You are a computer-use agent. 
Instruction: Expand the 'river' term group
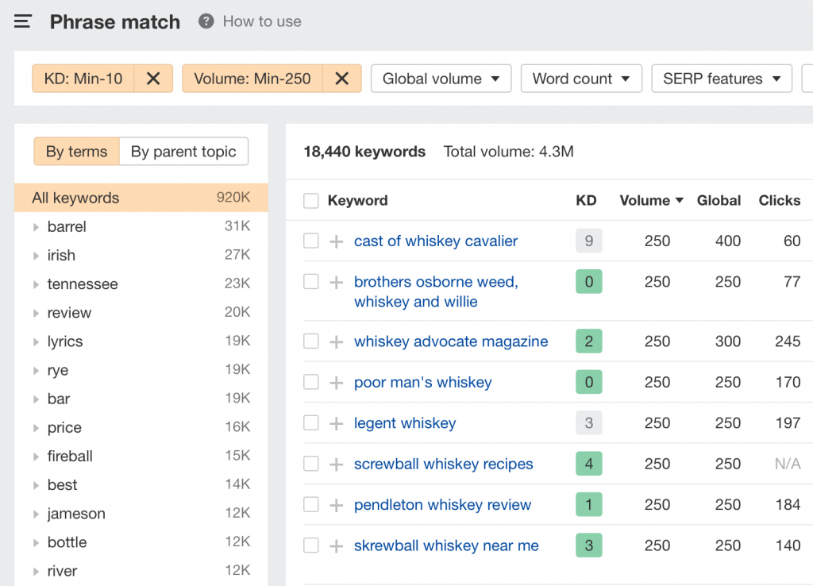(36, 572)
